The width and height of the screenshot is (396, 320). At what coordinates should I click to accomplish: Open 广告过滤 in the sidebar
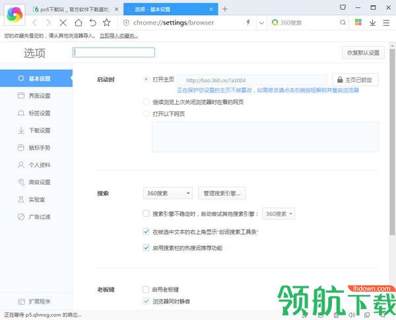(36, 216)
